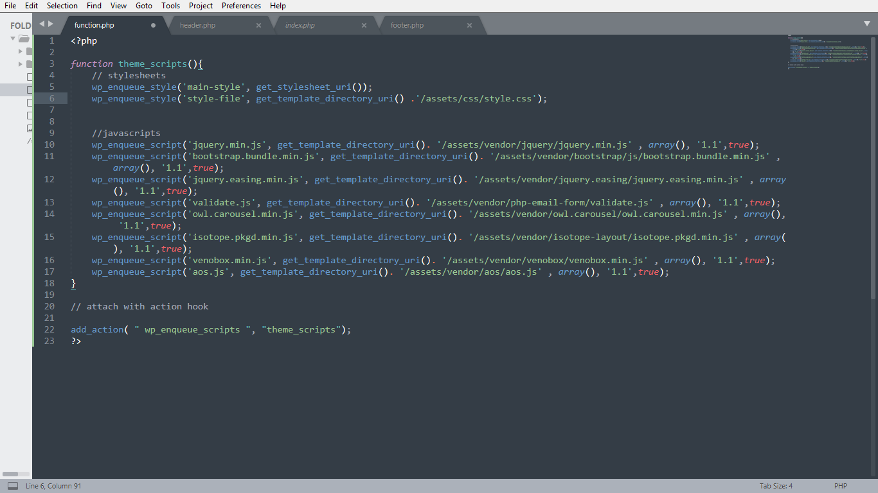The image size is (878, 493).
Task: Go to next tab with right arrow
Action: 51,24
